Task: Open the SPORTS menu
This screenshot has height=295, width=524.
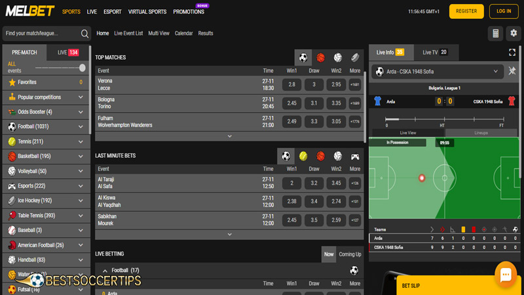Action: 71,12
